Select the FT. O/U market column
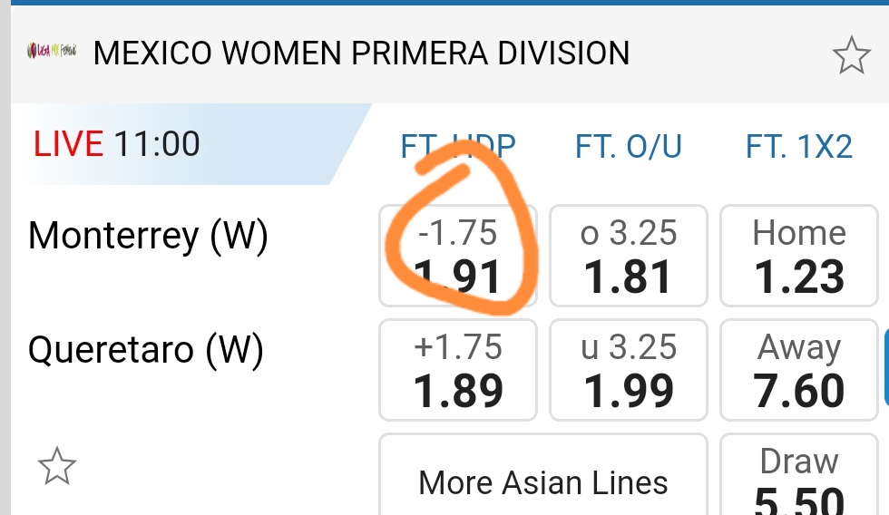This screenshot has width=889, height=515. click(x=629, y=146)
